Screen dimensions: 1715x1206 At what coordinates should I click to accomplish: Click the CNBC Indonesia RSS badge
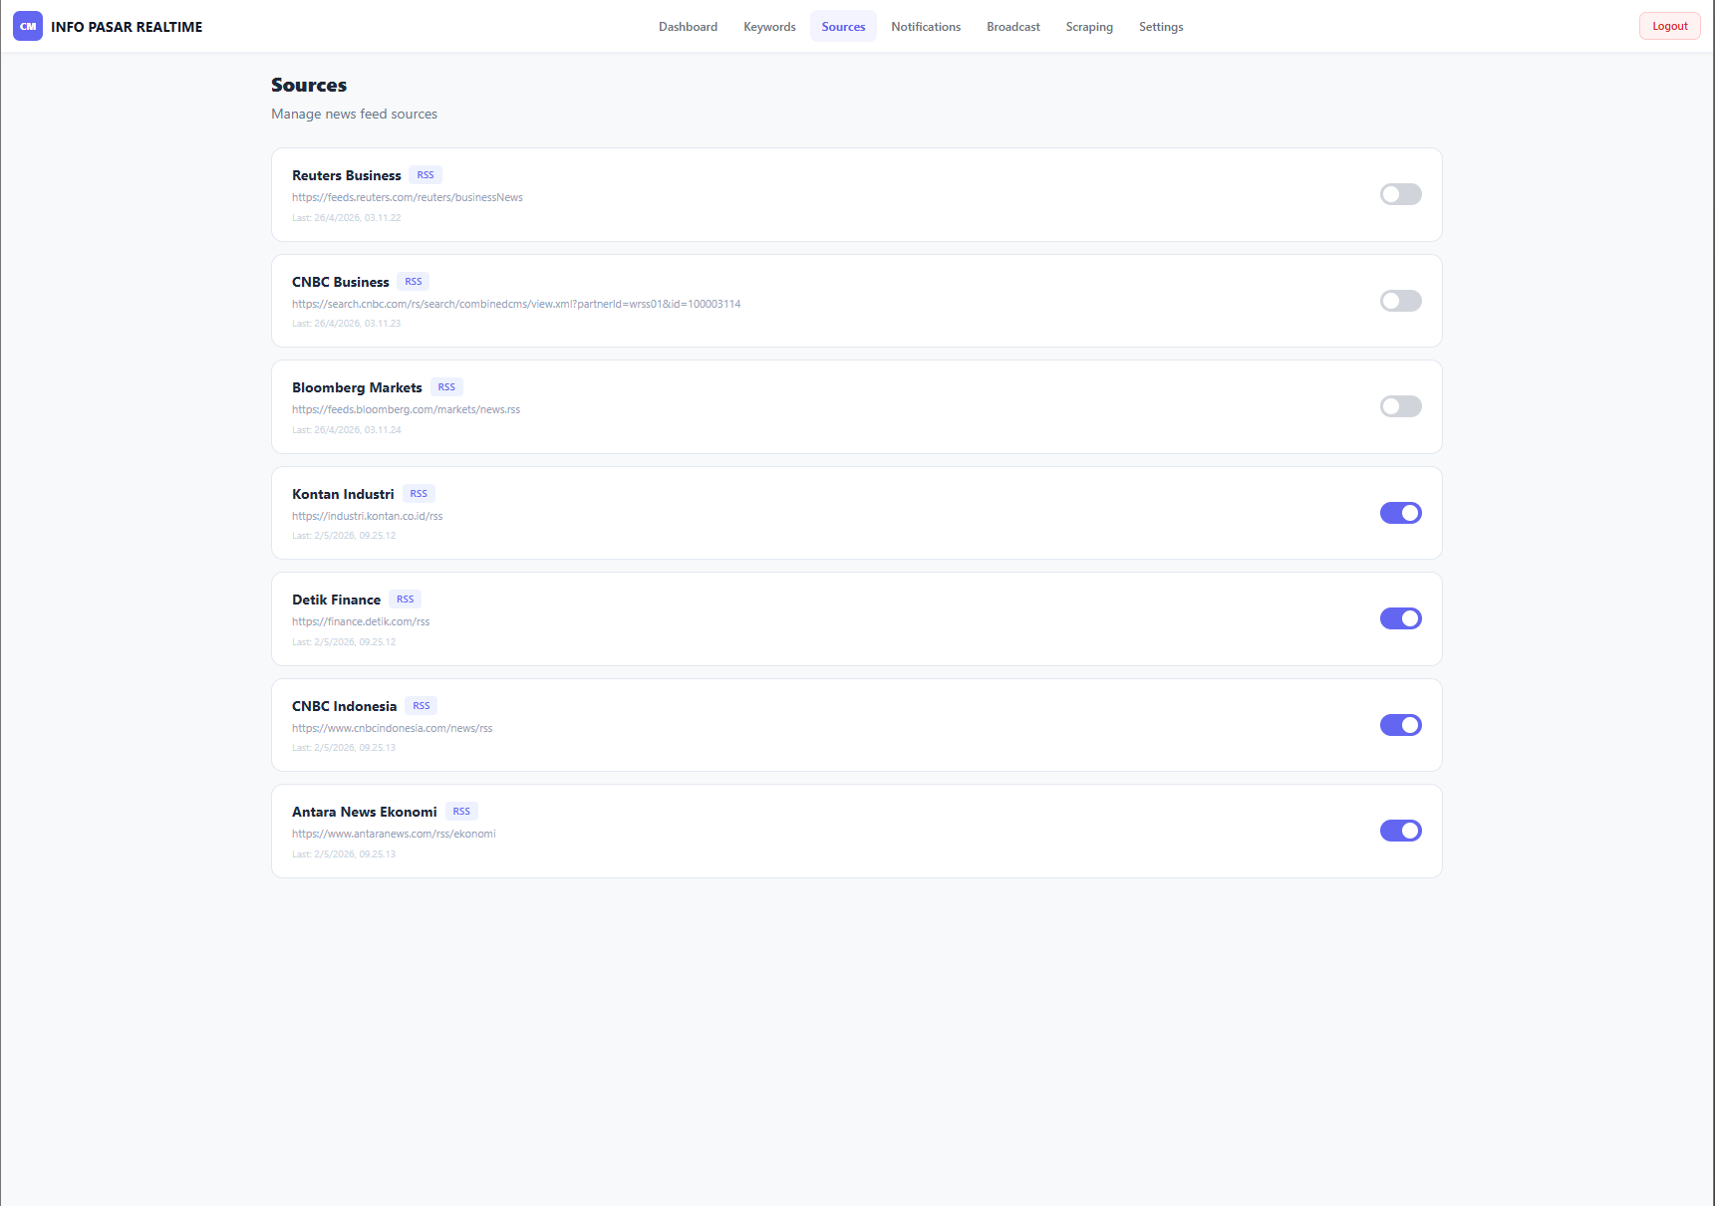pos(422,706)
